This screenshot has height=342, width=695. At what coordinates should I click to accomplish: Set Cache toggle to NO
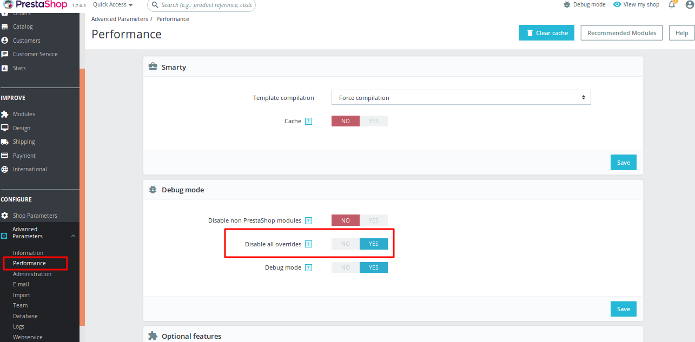346,121
